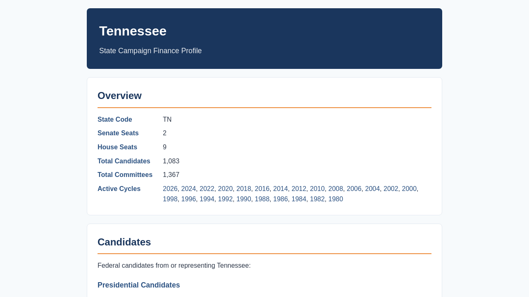The height and width of the screenshot is (297, 529).
Task: Select the 1990 cycle link
Action: pyautogui.click(x=244, y=199)
